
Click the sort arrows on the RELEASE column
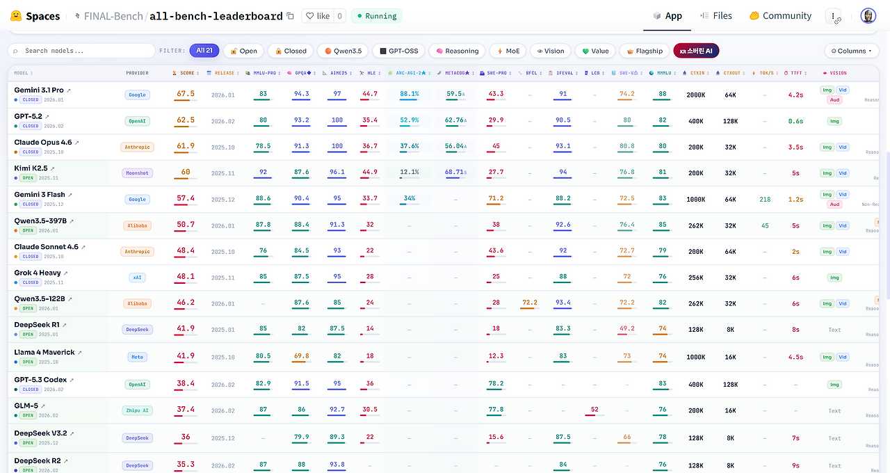(x=236, y=72)
